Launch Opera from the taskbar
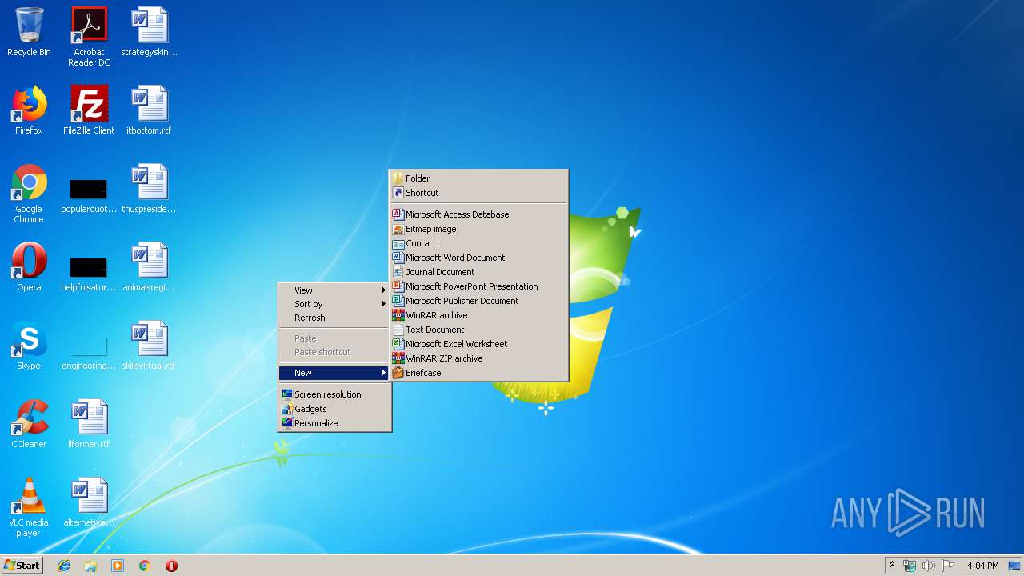Viewport: 1024px width, 576px height. (x=171, y=566)
